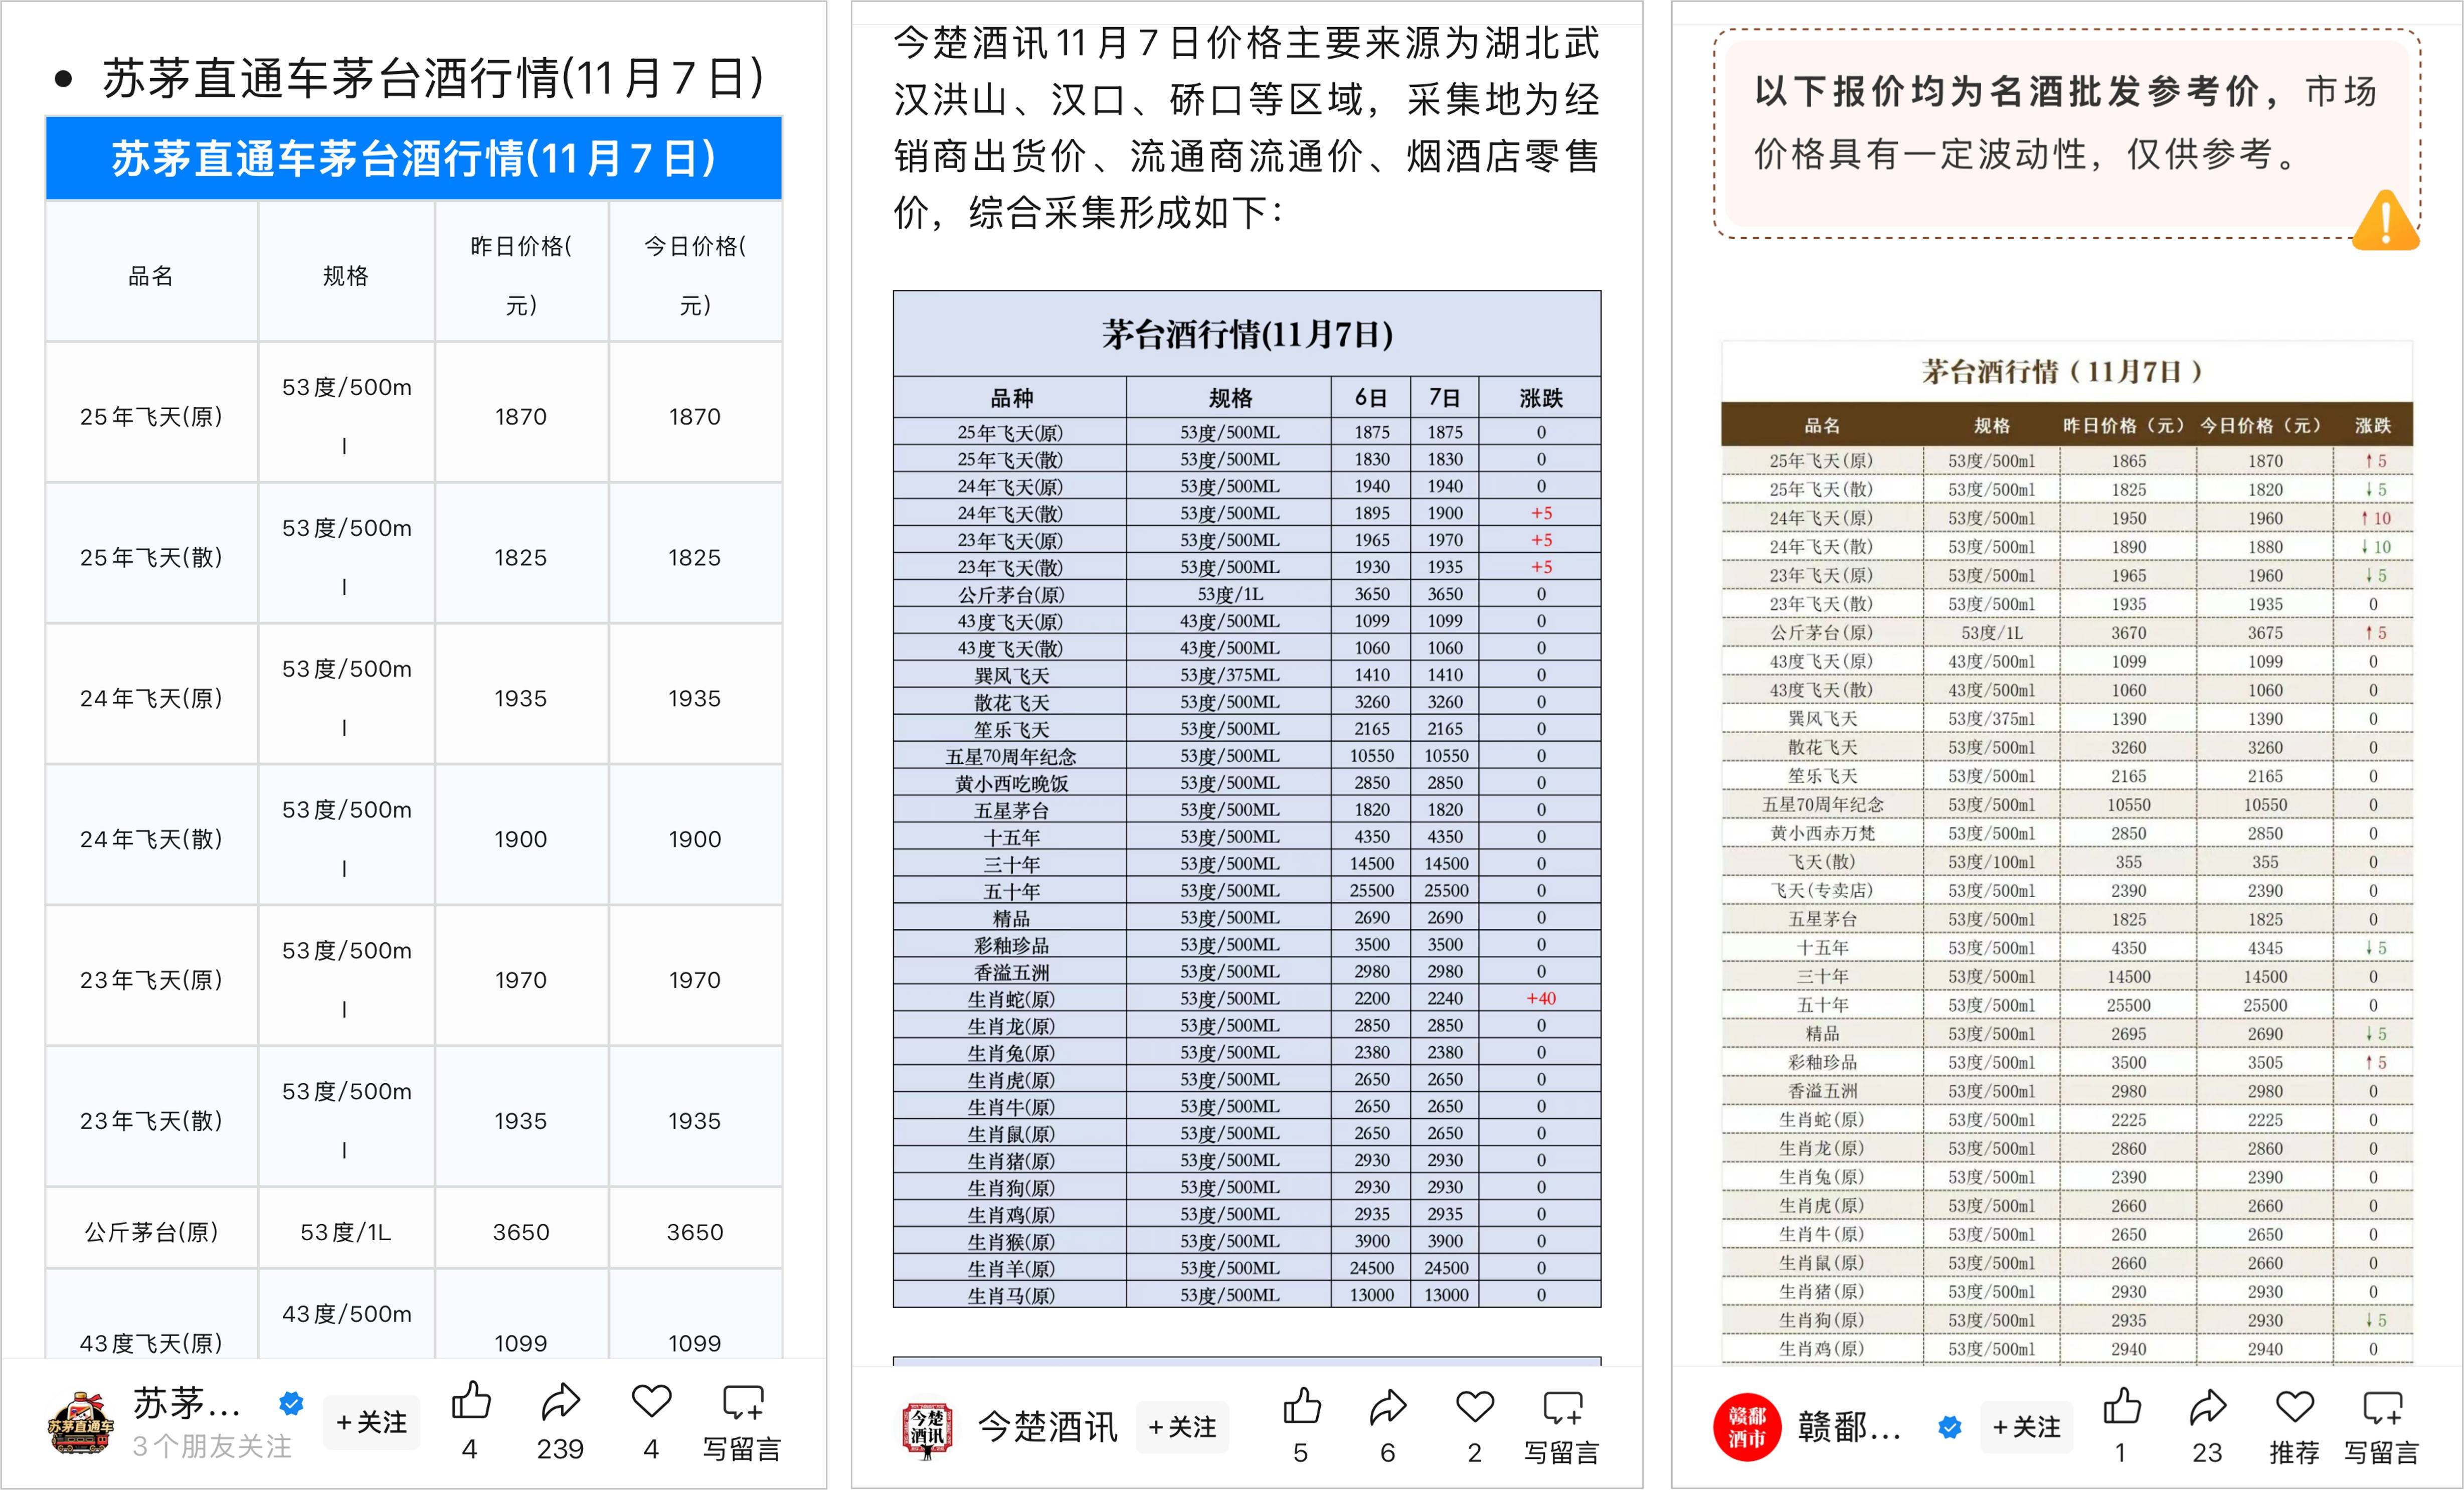Image resolution: width=2464 pixels, height=1490 pixels.
Task: Follow 苏茅 account with +关注 button
Action: click(371, 1422)
